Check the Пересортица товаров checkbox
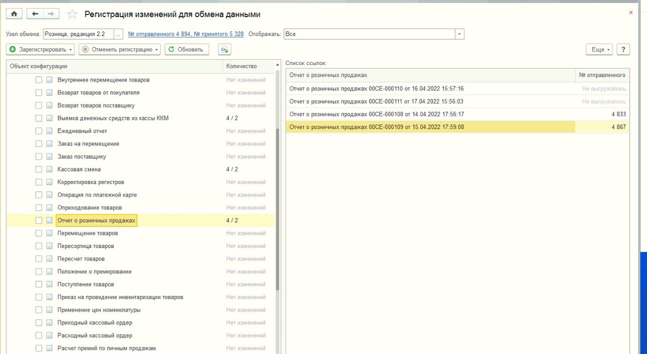This screenshot has height=354, width=647. (x=39, y=246)
